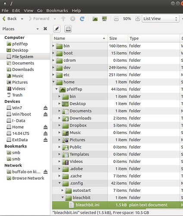
Task: Eject the ExtData drive
Action: (45, 140)
